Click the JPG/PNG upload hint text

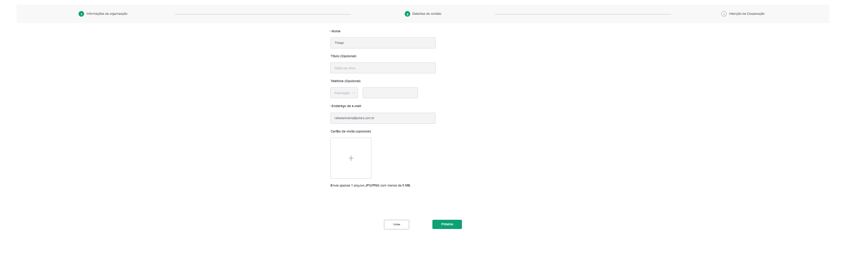(x=370, y=186)
